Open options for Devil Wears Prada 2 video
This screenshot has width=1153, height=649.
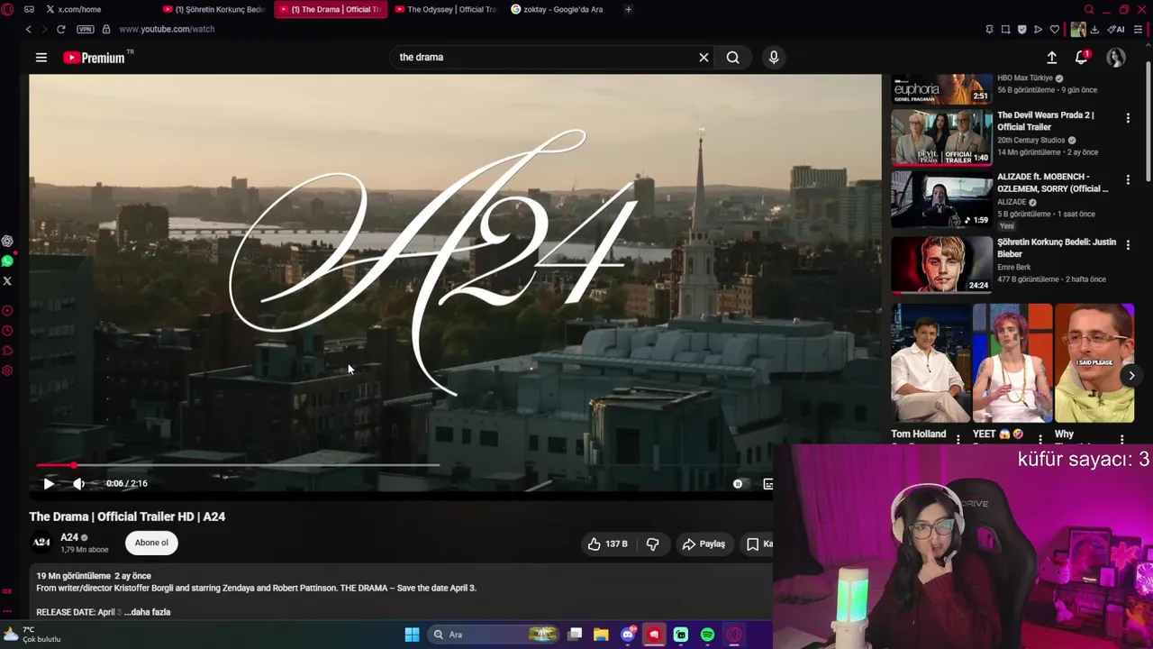(1128, 118)
